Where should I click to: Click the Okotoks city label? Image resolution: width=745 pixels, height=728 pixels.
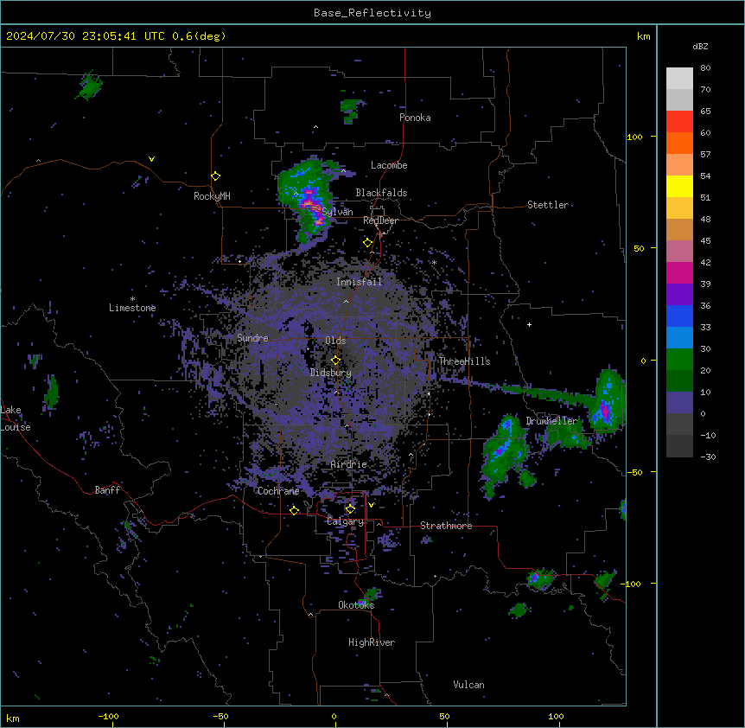(356, 605)
